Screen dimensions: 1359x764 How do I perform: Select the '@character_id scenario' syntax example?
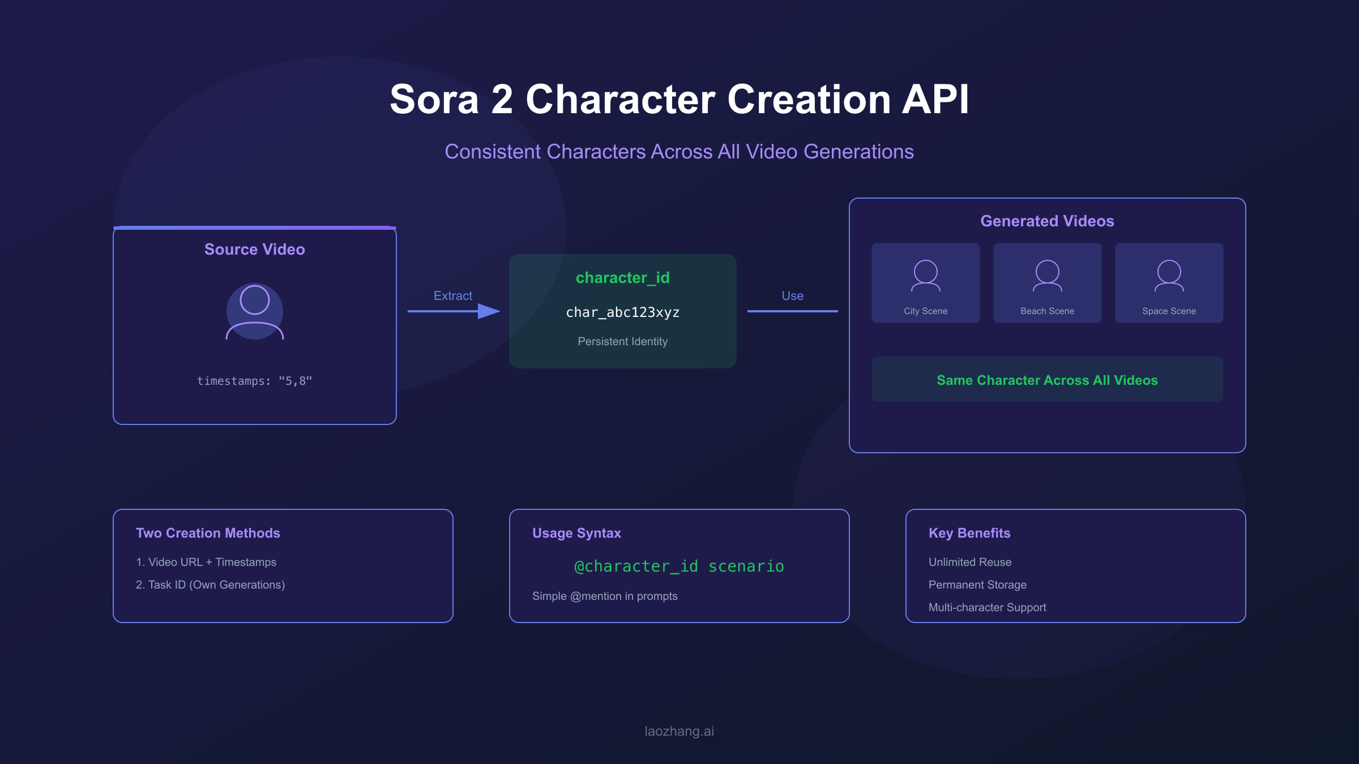tap(679, 566)
